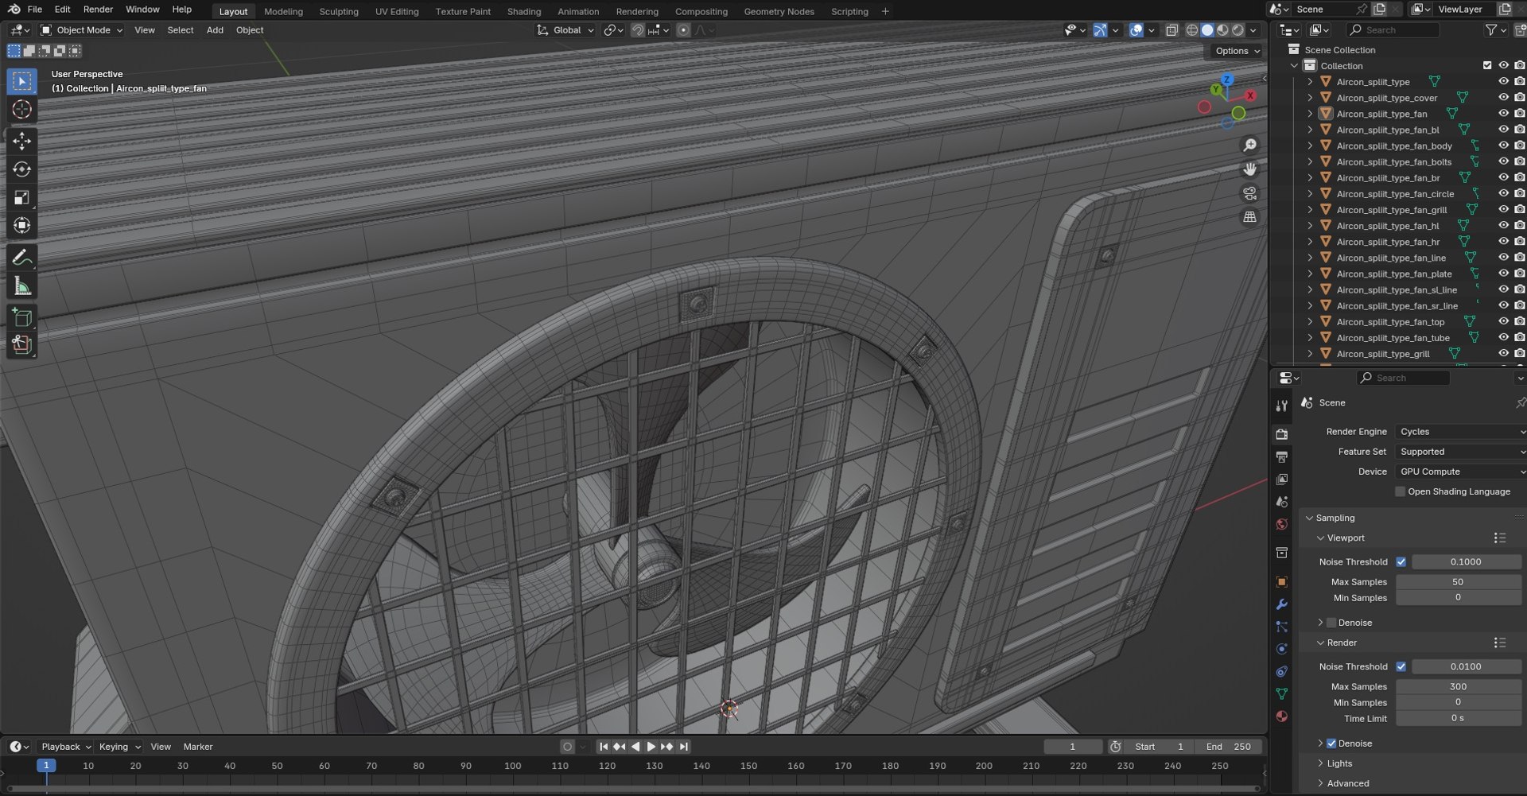Adjust Viewport Max Samples value 50
The image size is (1527, 796).
pos(1458,582)
